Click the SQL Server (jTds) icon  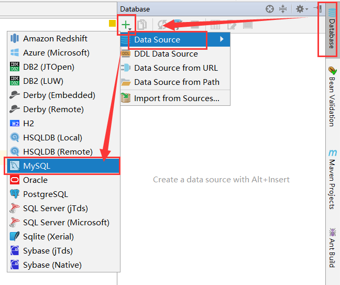click(x=15, y=208)
